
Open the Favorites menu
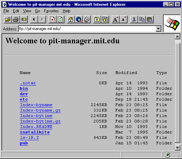pos(51,11)
